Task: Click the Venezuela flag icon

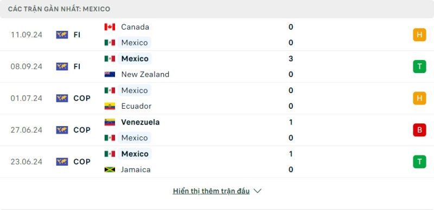Action: [110, 122]
